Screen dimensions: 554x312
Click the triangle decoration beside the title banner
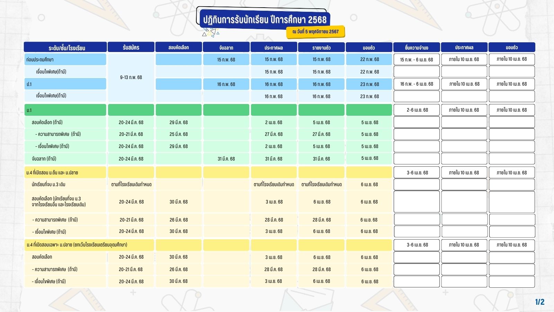211,33
